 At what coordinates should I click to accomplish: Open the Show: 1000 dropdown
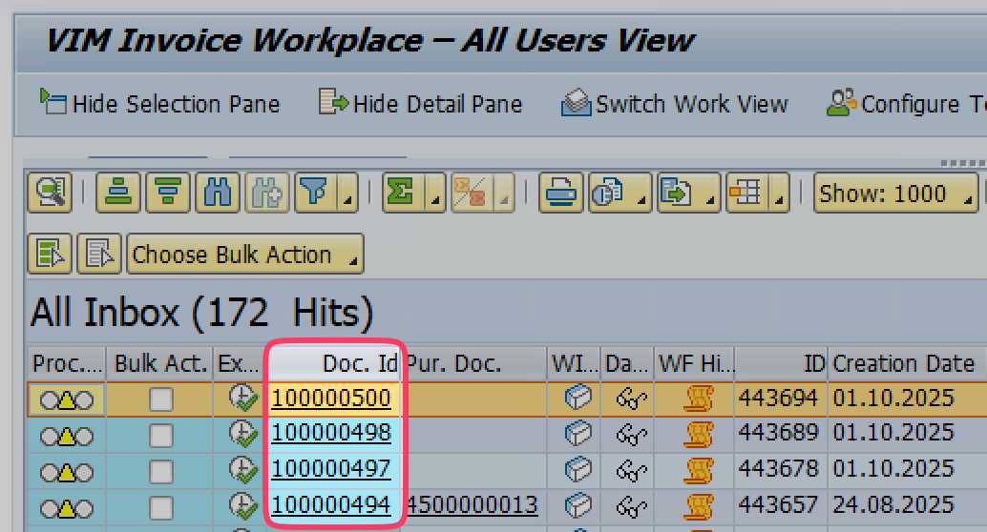[896, 194]
